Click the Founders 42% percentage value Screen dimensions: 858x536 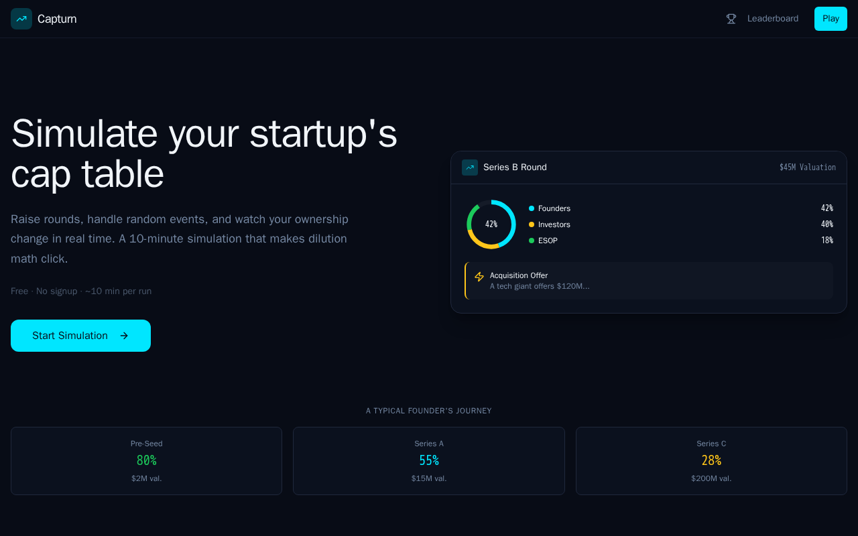[826, 208]
